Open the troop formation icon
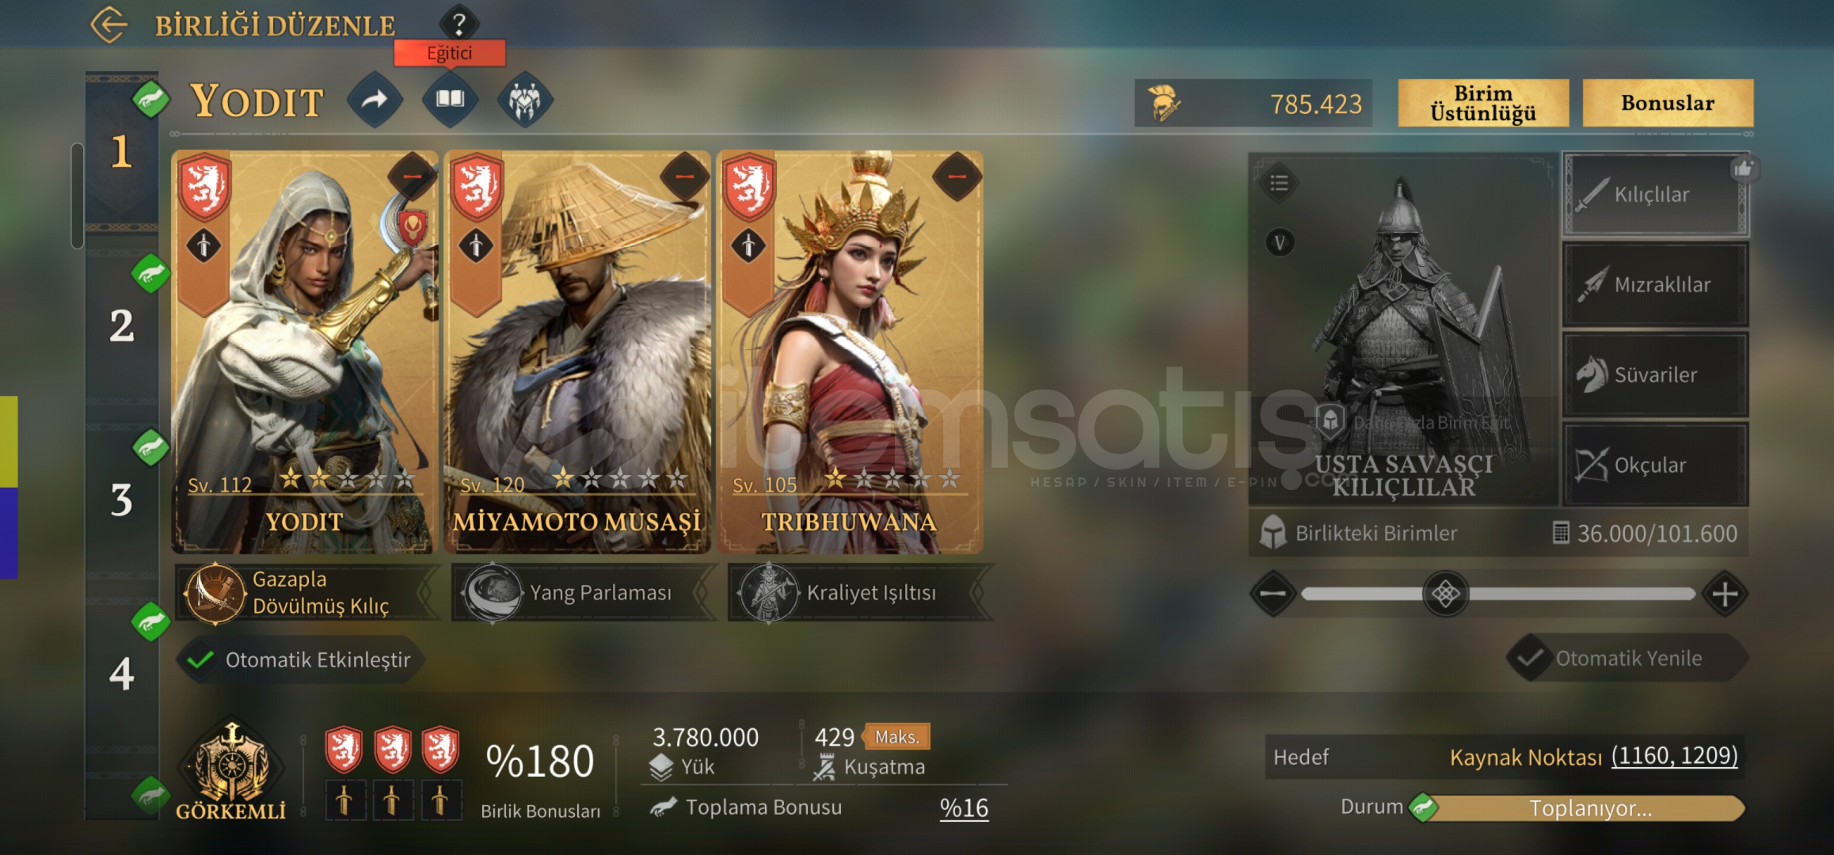Image resolution: width=1834 pixels, height=855 pixels. (525, 100)
